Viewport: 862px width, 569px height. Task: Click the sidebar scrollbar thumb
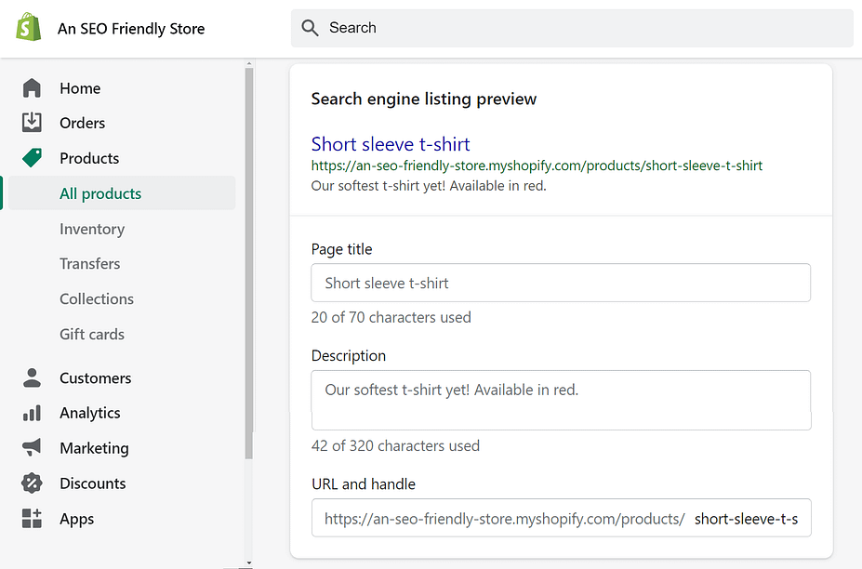tap(249, 263)
